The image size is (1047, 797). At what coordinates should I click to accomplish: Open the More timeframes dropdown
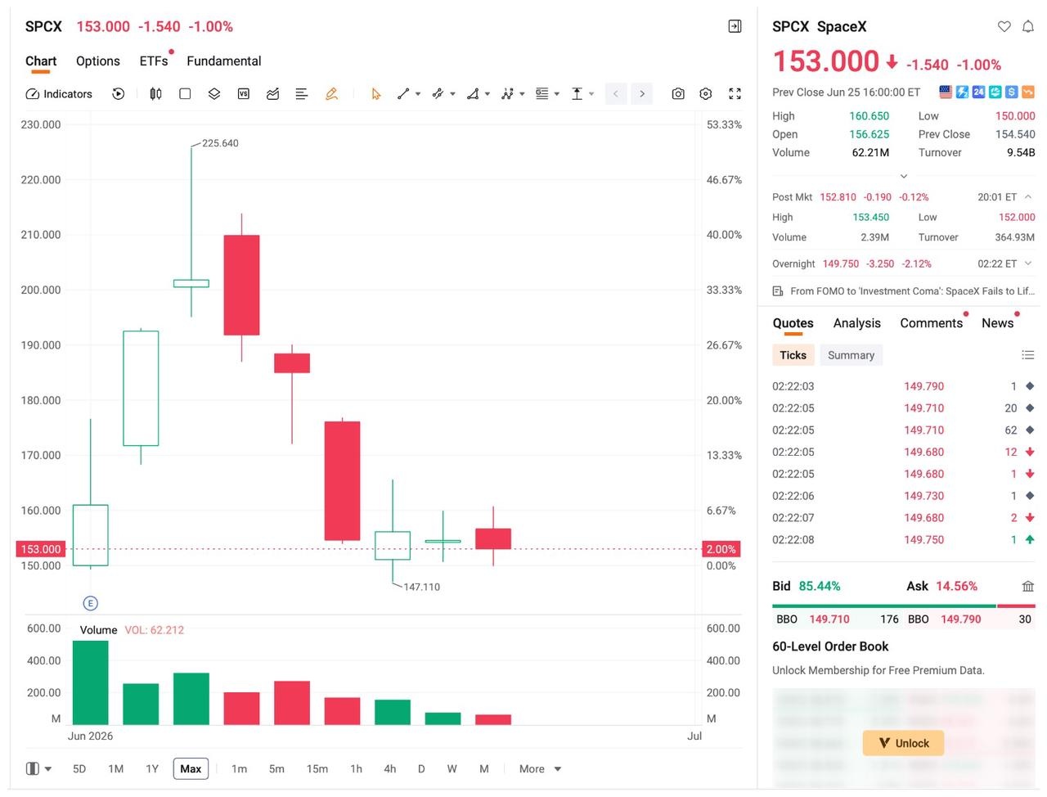(x=540, y=769)
